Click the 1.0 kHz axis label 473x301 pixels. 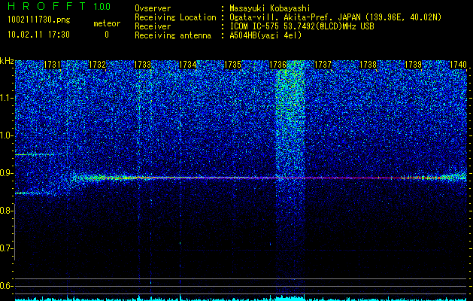coord(7,136)
